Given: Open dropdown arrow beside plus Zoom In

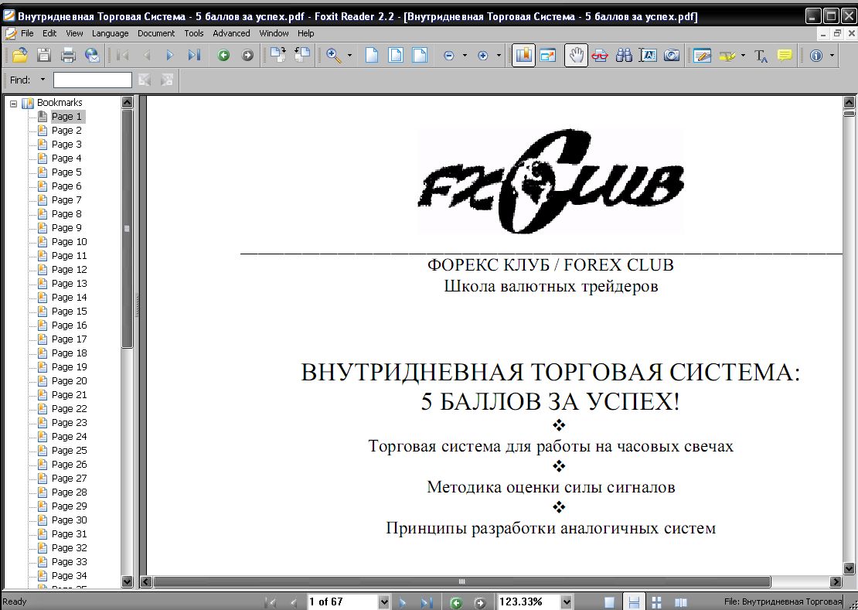Looking at the screenshot, I should [499, 55].
